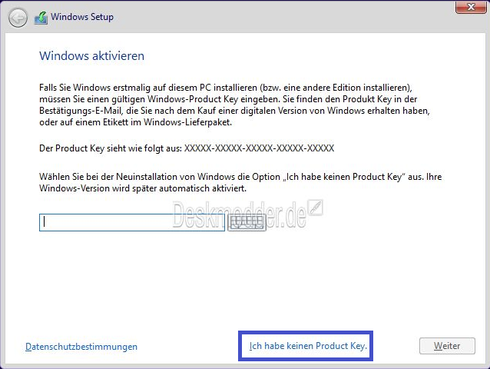Click the product key input field
490x369 pixels.
(x=132, y=222)
